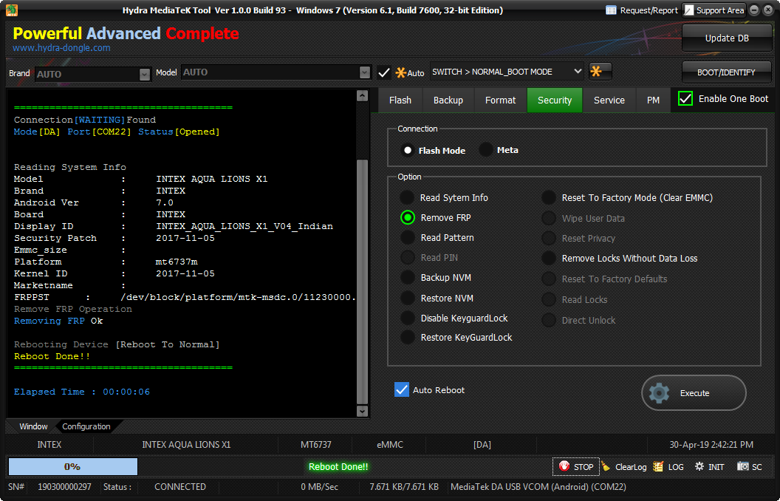Open the Support Area button
This screenshot has height=501, width=780.
[714, 10]
